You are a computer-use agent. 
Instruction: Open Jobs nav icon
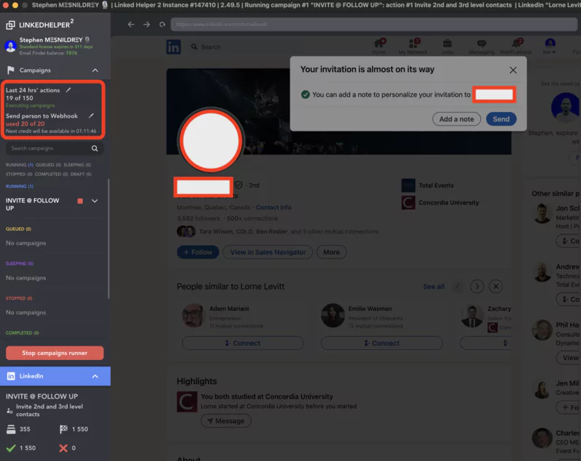(x=447, y=46)
